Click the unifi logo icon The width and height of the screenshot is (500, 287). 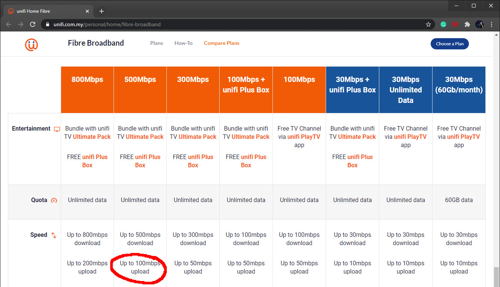point(31,45)
